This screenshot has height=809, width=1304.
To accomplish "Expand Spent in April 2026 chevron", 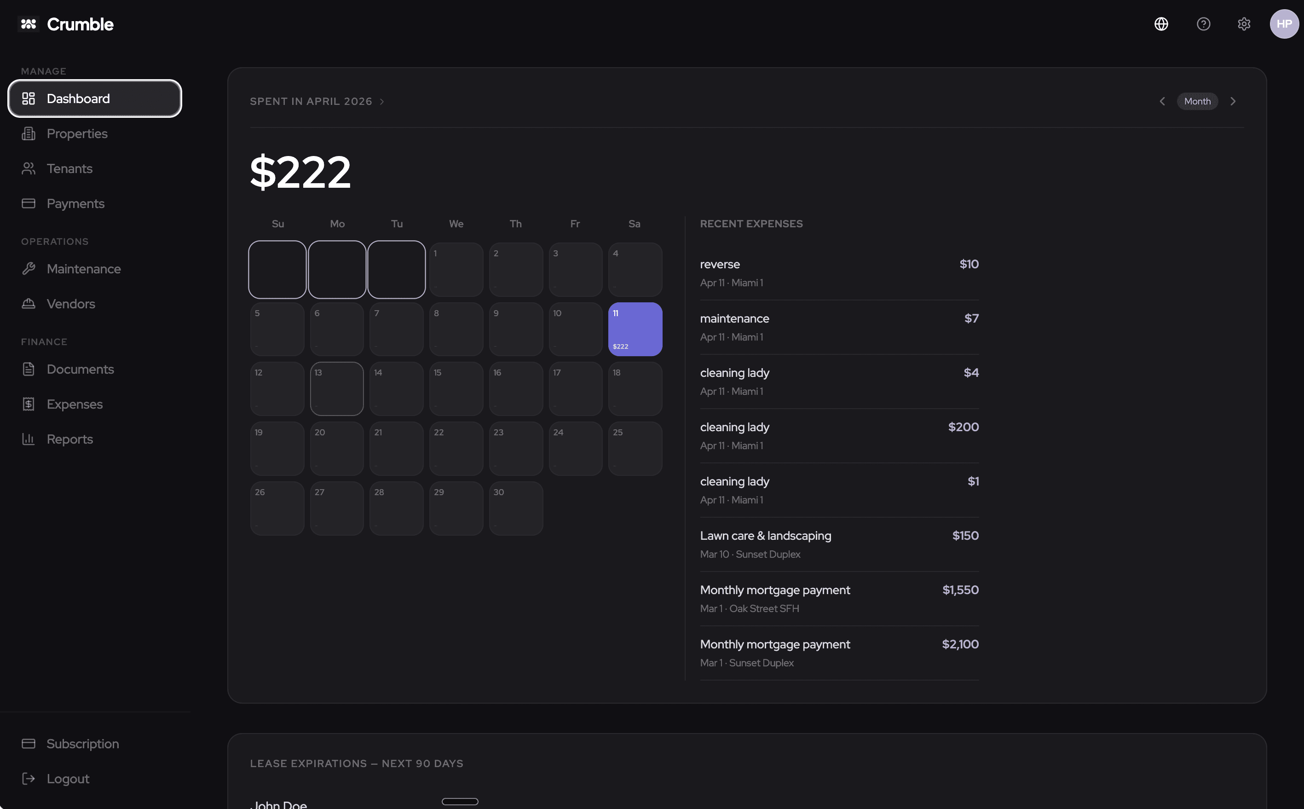I will tap(382, 102).
